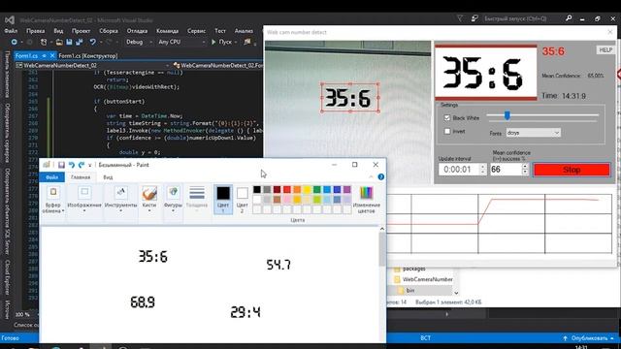Open the Буфер обмена clipboard group in Paint
The image size is (621, 349).
53,200
